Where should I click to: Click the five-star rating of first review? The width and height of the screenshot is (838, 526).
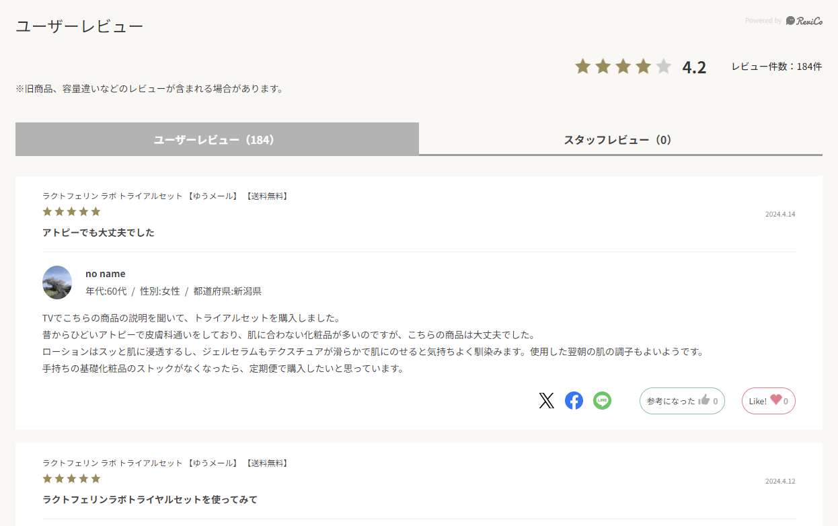[71, 212]
